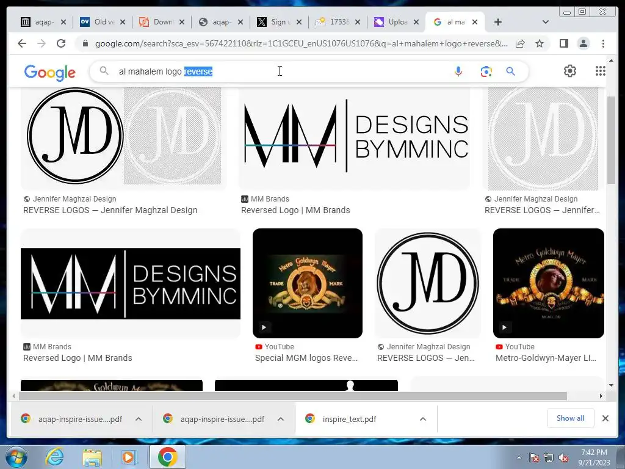Open black MM Designs by MMINC thumbnail

(131, 283)
